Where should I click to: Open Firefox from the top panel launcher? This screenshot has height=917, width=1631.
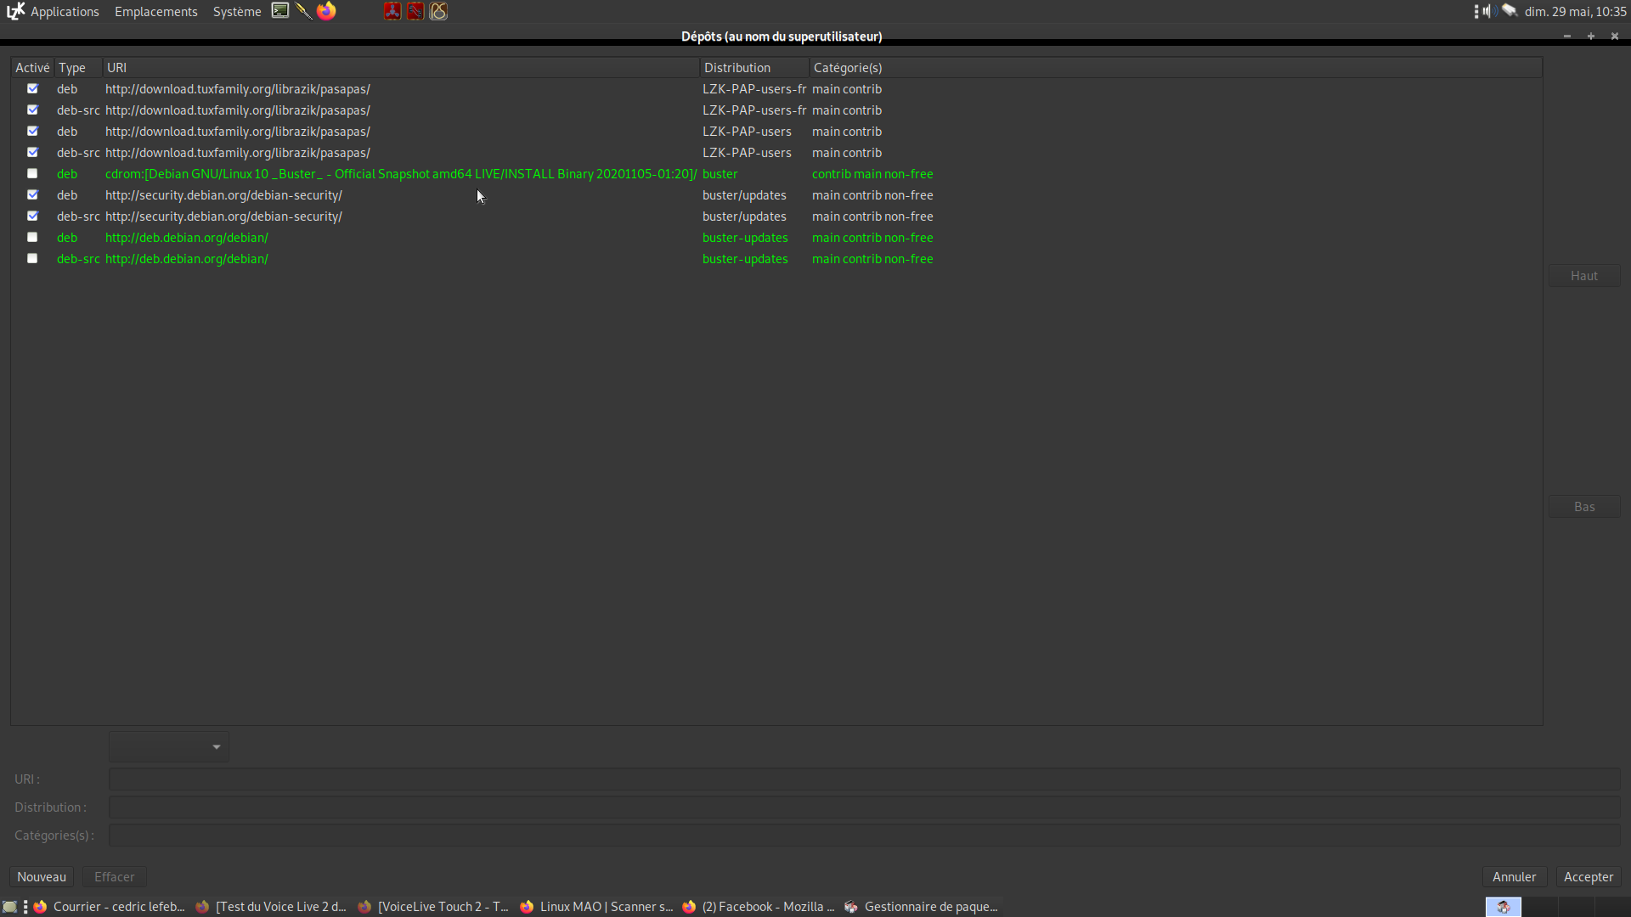[x=326, y=11]
